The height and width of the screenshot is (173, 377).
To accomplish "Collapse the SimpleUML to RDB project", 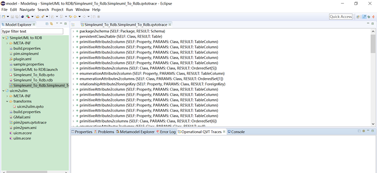I will [x=3, y=38].
